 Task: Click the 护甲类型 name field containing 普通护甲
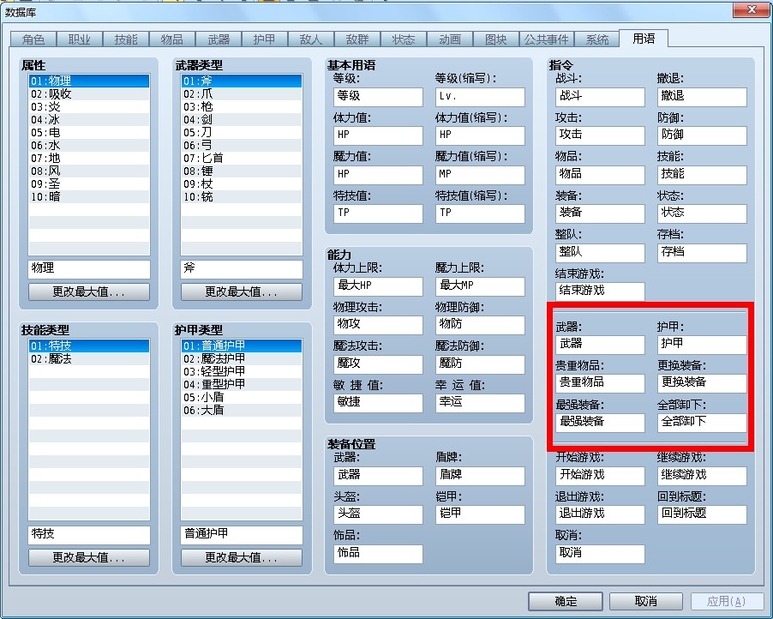coord(242,535)
